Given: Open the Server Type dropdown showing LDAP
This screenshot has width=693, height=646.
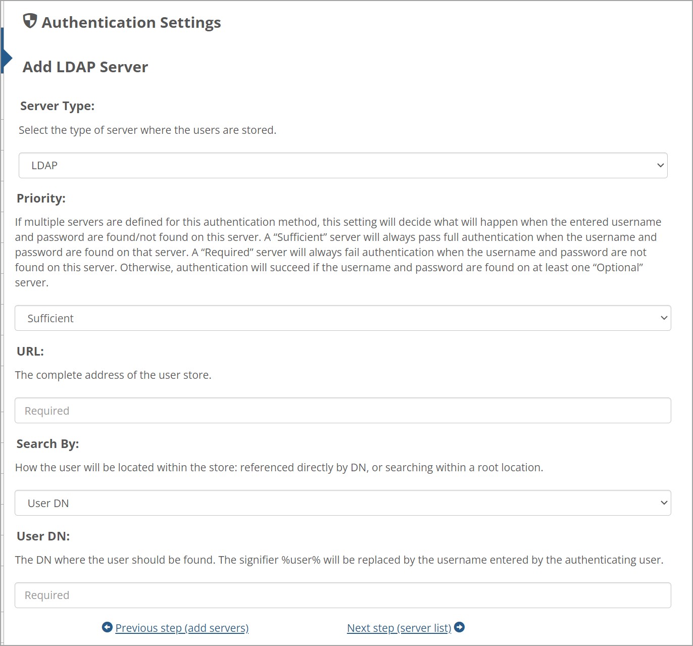Looking at the screenshot, I should 343,165.
